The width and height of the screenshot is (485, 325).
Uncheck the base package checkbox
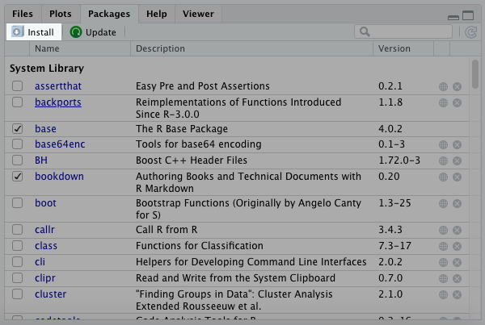pyautogui.click(x=18, y=129)
